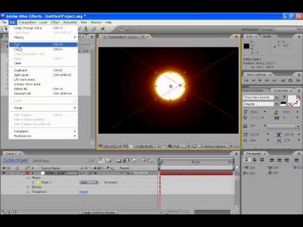This screenshot has width=303, height=227.
Task: Open the Layer menu
Action: click(43, 22)
